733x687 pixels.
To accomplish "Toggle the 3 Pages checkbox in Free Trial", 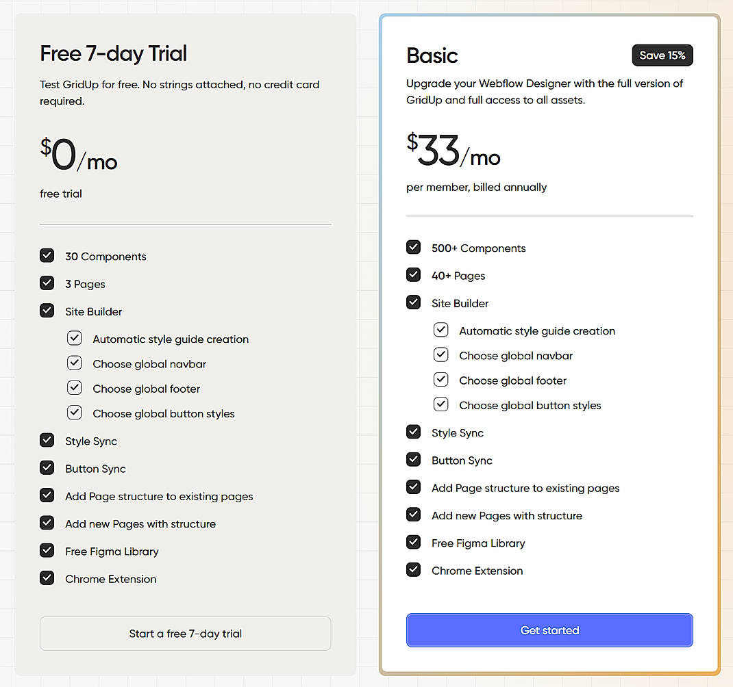I will click(47, 283).
